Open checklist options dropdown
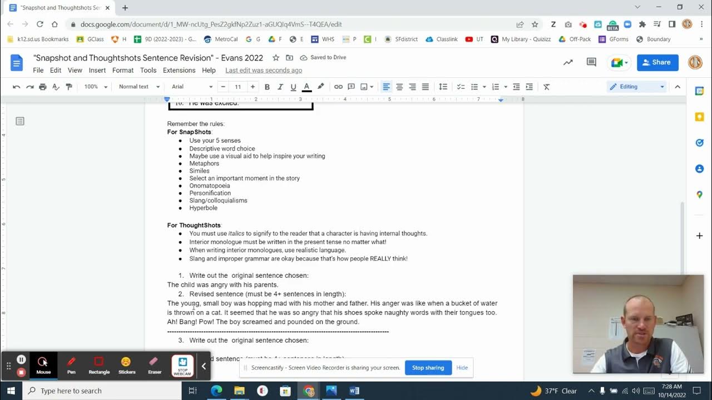The image size is (712, 400). (461, 87)
